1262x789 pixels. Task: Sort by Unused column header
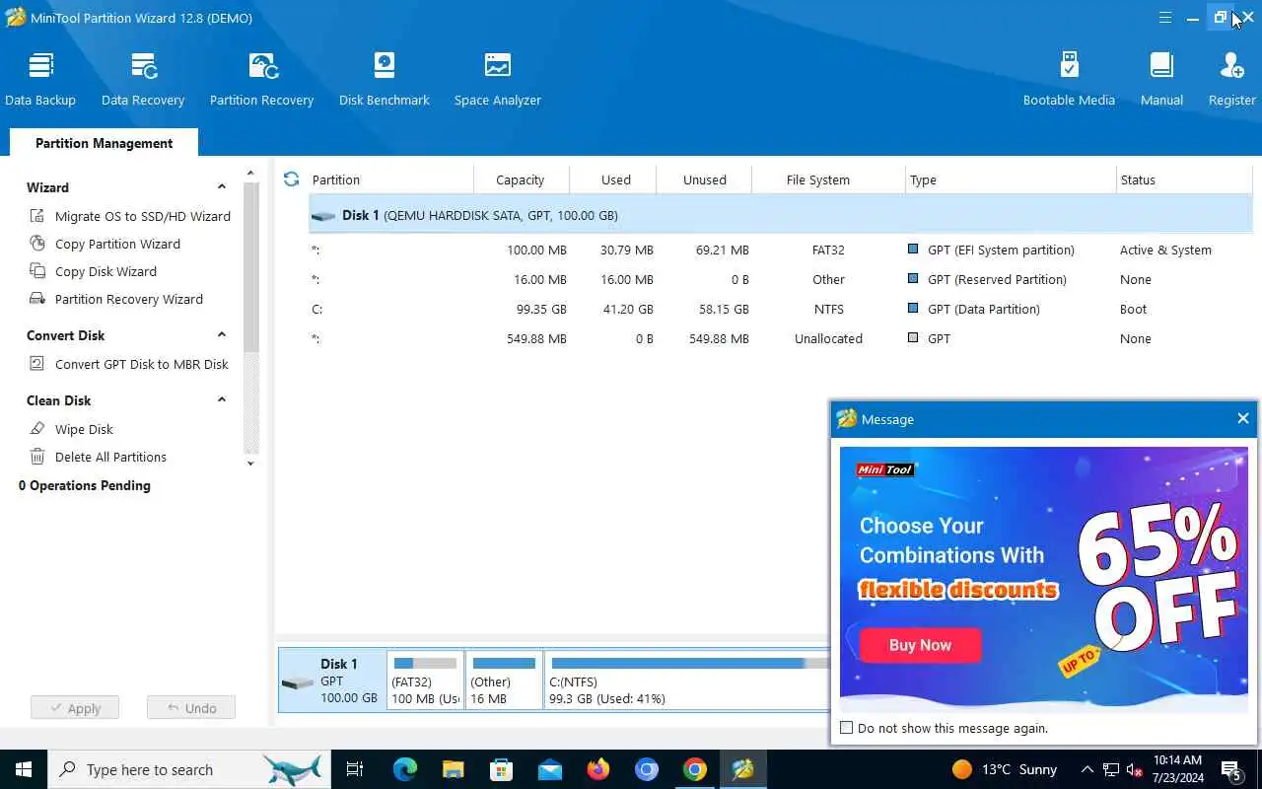(705, 179)
